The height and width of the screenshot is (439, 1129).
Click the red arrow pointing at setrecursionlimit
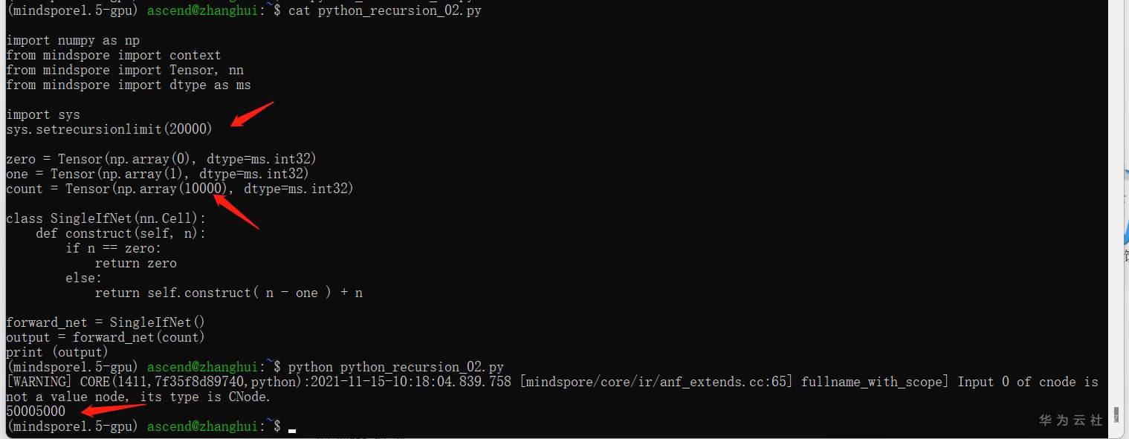pyautogui.click(x=251, y=114)
